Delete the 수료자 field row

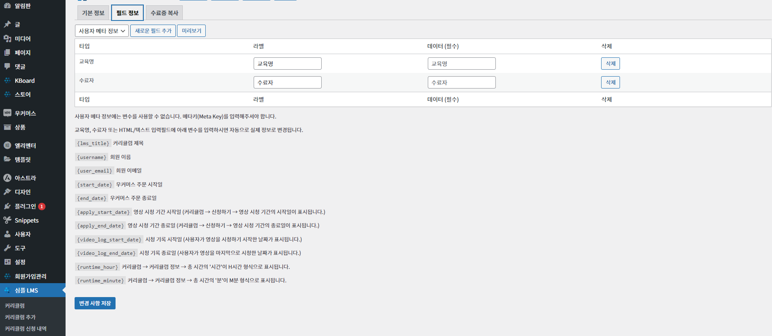(611, 82)
